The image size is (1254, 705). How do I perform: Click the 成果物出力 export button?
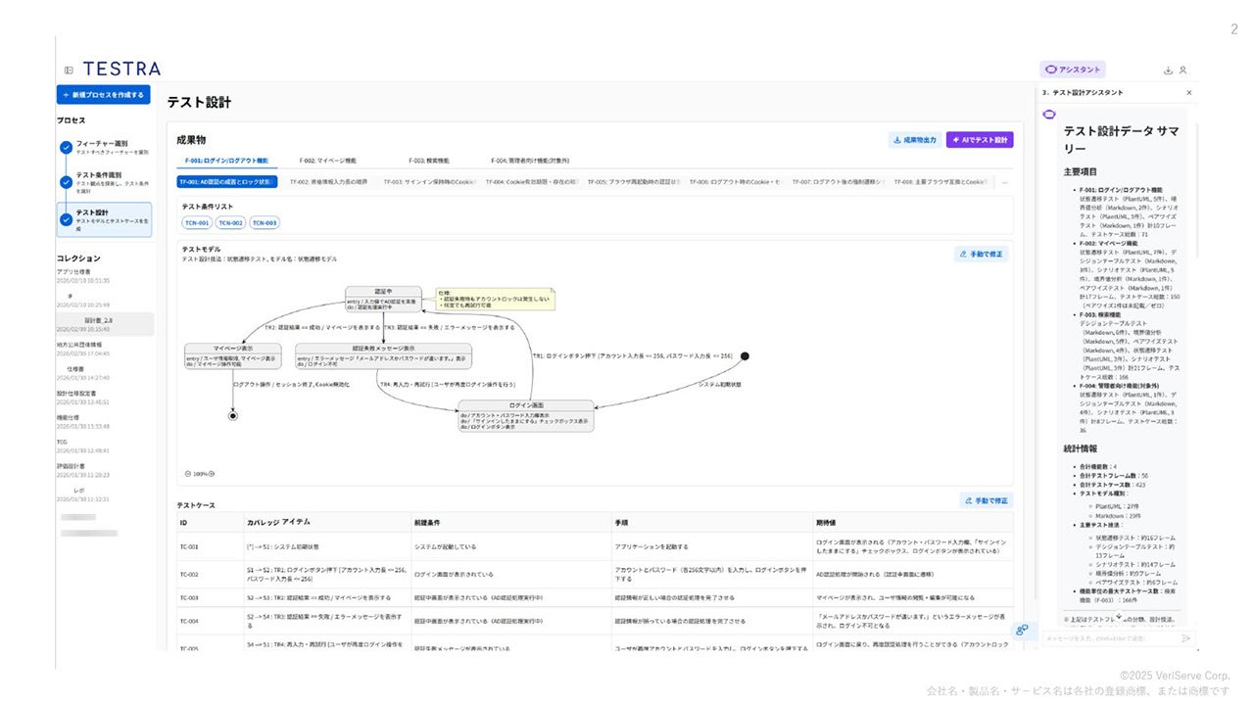tap(915, 140)
